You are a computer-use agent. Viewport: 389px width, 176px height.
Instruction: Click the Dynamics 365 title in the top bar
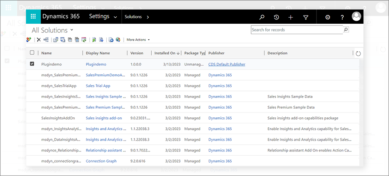click(61, 16)
